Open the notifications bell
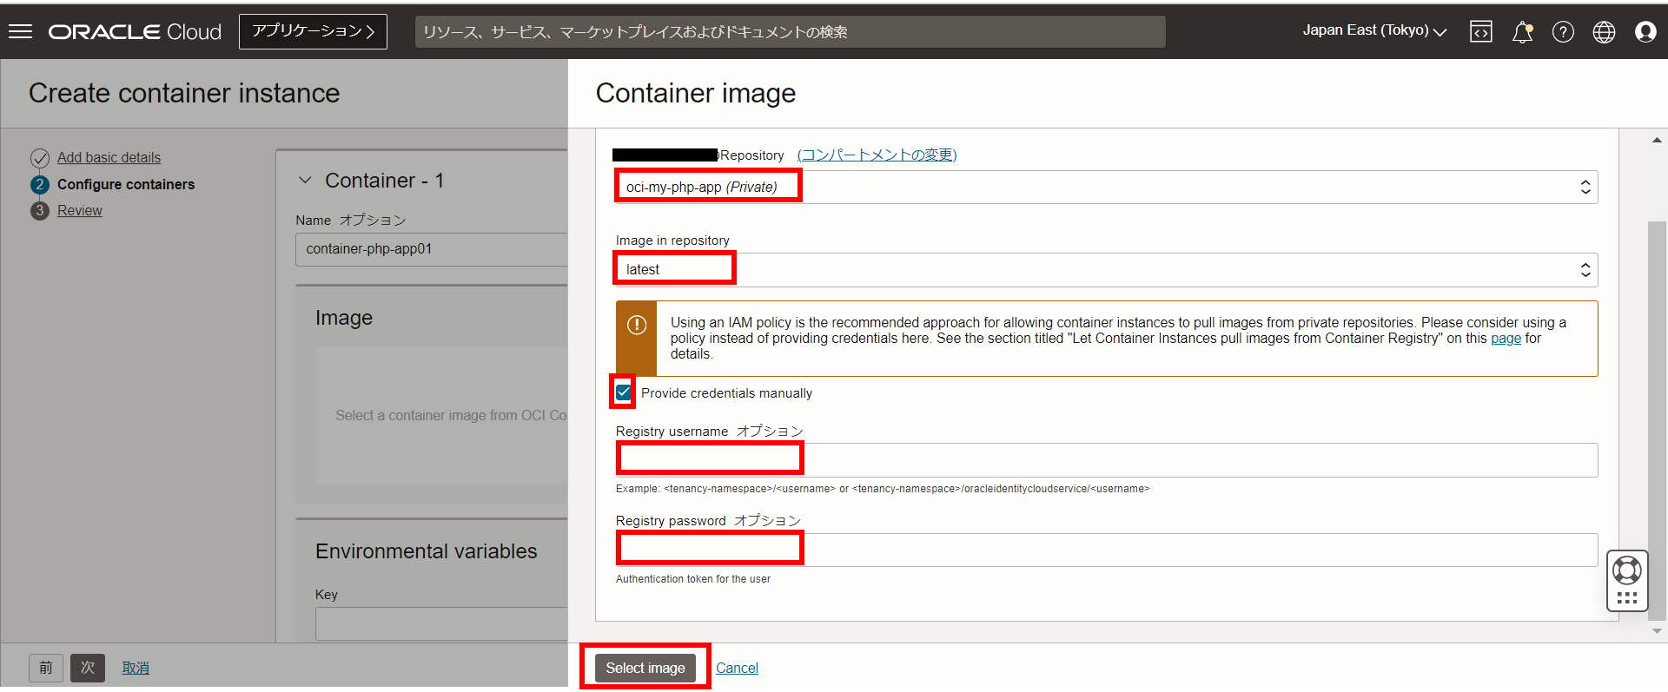This screenshot has height=692, width=1668. pyautogui.click(x=1522, y=32)
